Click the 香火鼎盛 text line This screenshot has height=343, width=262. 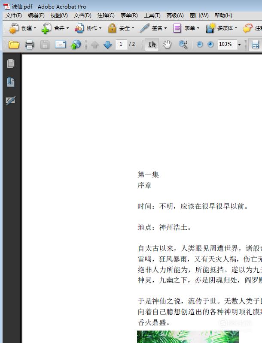[x=154, y=322]
